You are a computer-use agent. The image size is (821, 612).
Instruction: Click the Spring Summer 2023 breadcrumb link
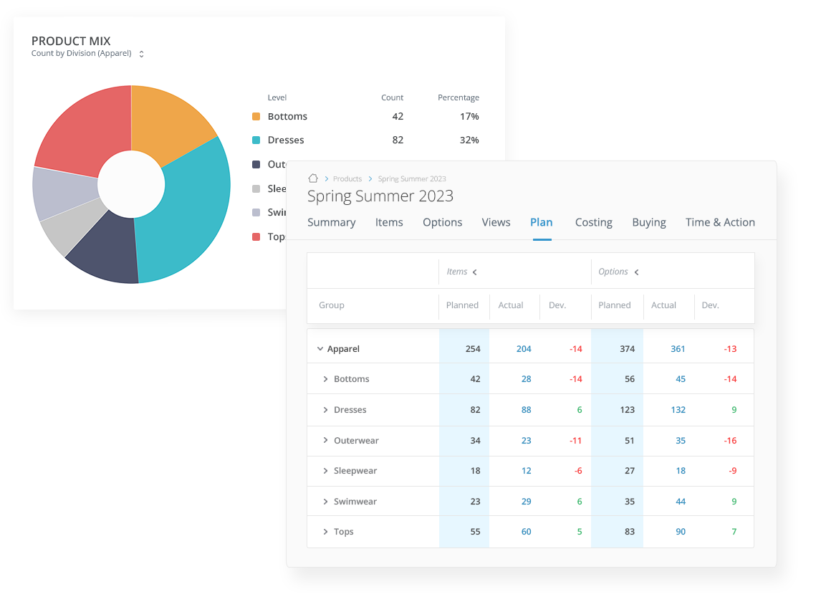point(411,178)
